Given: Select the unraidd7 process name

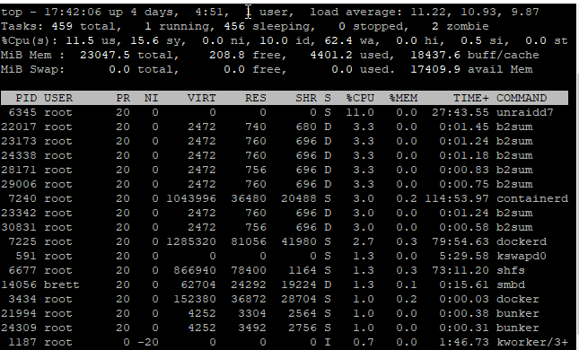Looking at the screenshot, I should (525, 112).
